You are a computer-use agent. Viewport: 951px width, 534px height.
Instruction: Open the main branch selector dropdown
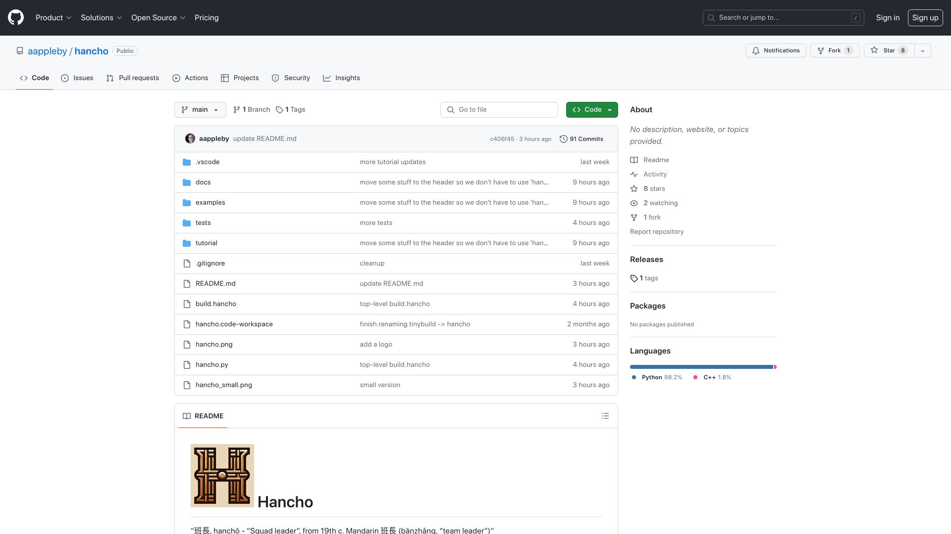click(200, 110)
